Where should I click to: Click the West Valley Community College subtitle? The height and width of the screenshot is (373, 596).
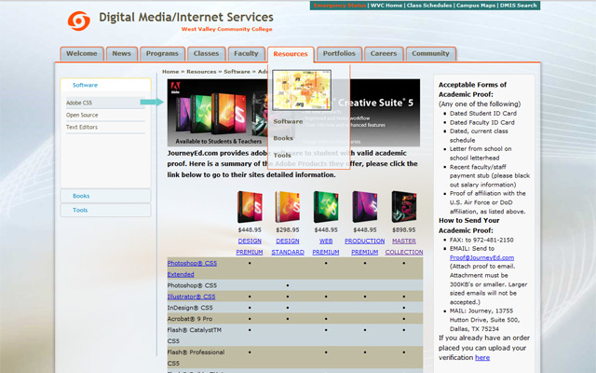tap(227, 29)
